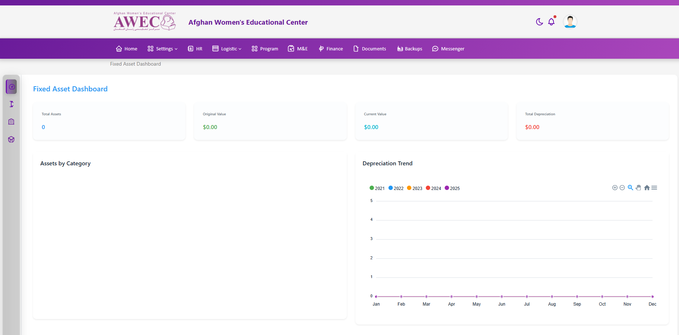Toggle the 2021 series in the chart legend
The height and width of the screenshot is (335, 679).
[x=377, y=188]
